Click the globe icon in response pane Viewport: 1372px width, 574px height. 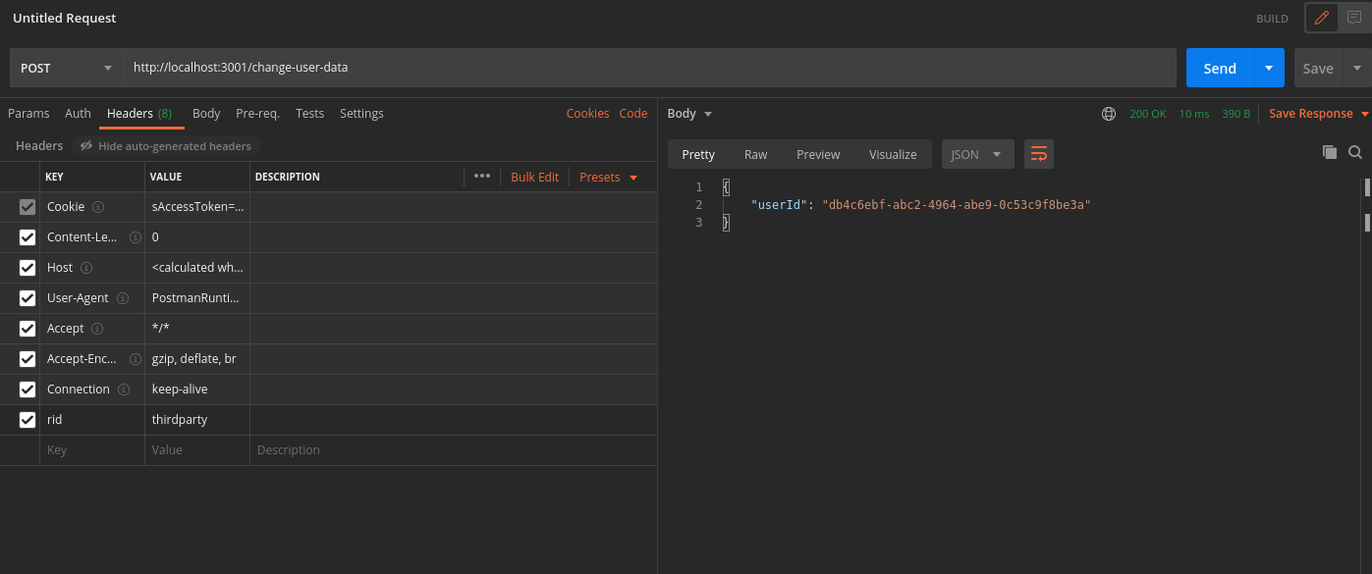(1109, 113)
